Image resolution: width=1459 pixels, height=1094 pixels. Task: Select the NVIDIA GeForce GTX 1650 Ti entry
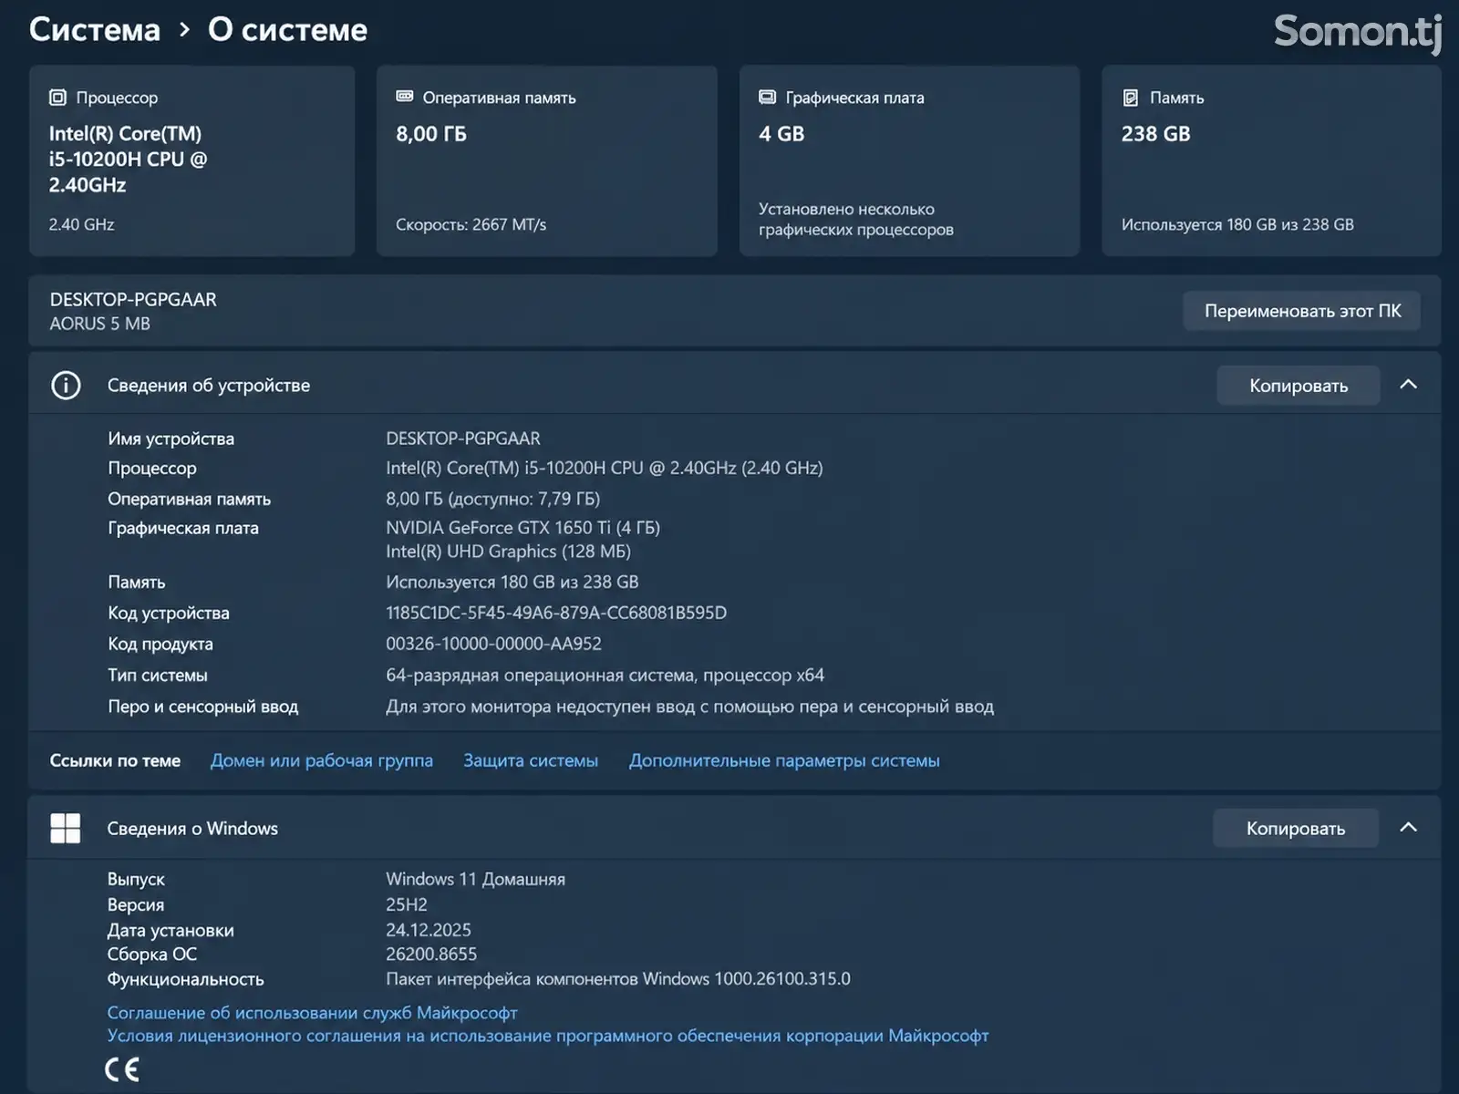coord(523,528)
